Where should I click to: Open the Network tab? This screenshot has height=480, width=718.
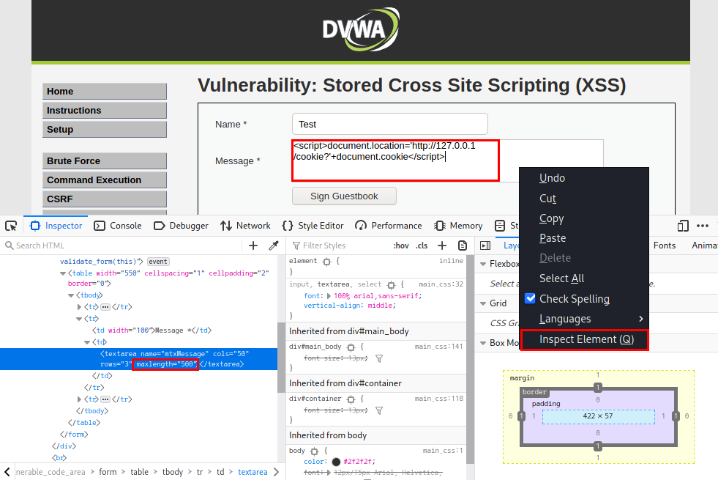pyautogui.click(x=245, y=226)
